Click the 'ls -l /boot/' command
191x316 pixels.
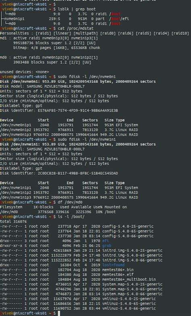71,217
